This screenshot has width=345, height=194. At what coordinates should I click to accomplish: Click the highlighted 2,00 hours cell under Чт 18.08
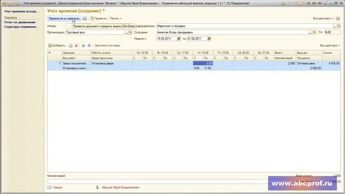203,64
